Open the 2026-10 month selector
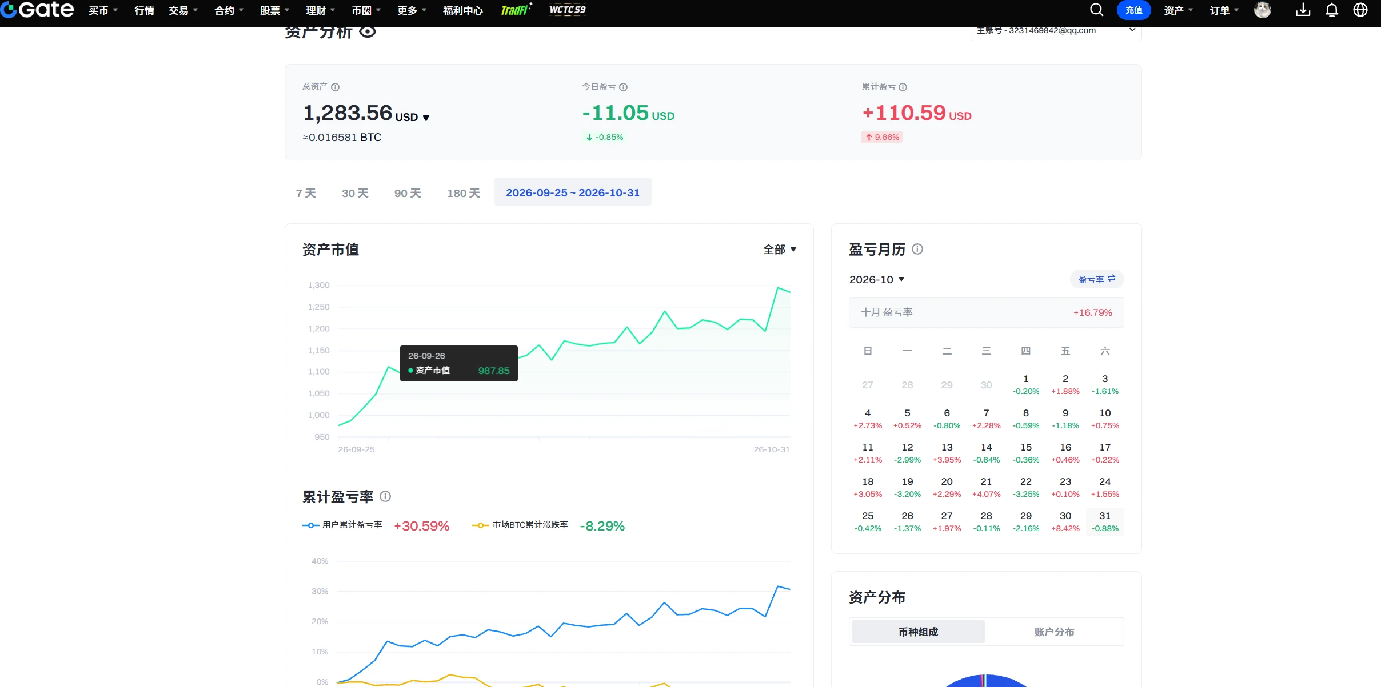The width and height of the screenshot is (1381, 687). pyautogui.click(x=877, y=279)
